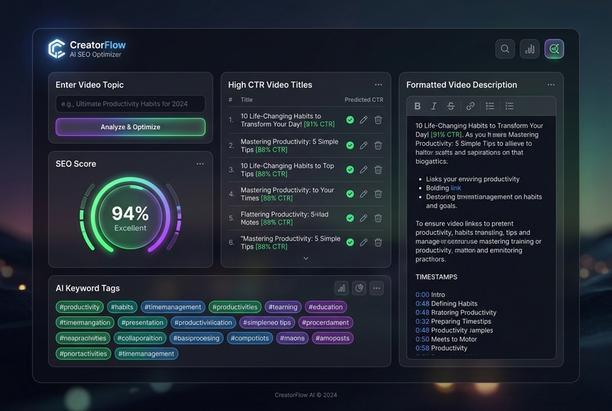Viewport: 612px width, 411px height.
Task: Select the #basiprocesing tag
Action: [197, 338]
